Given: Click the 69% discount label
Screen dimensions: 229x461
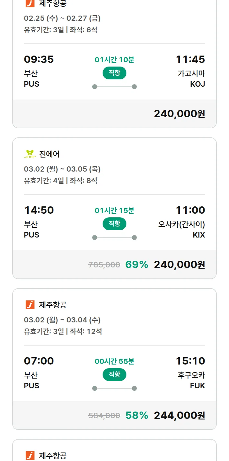Looking at the screenshot, I should 136,264.
